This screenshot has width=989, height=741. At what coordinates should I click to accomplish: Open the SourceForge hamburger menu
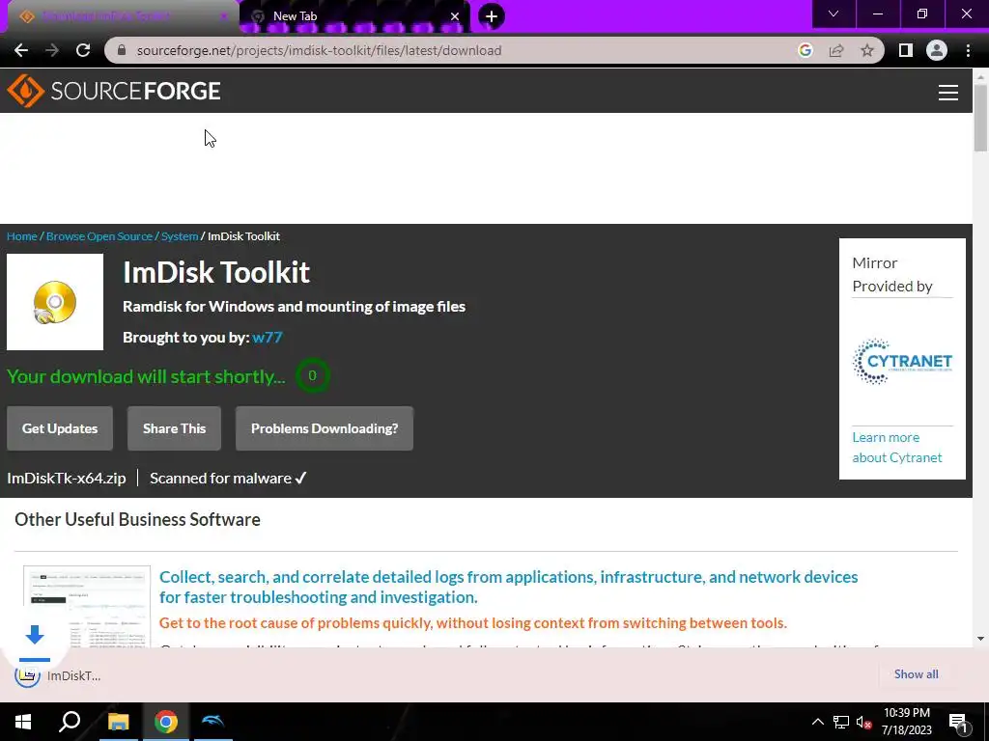click(948, 93)
